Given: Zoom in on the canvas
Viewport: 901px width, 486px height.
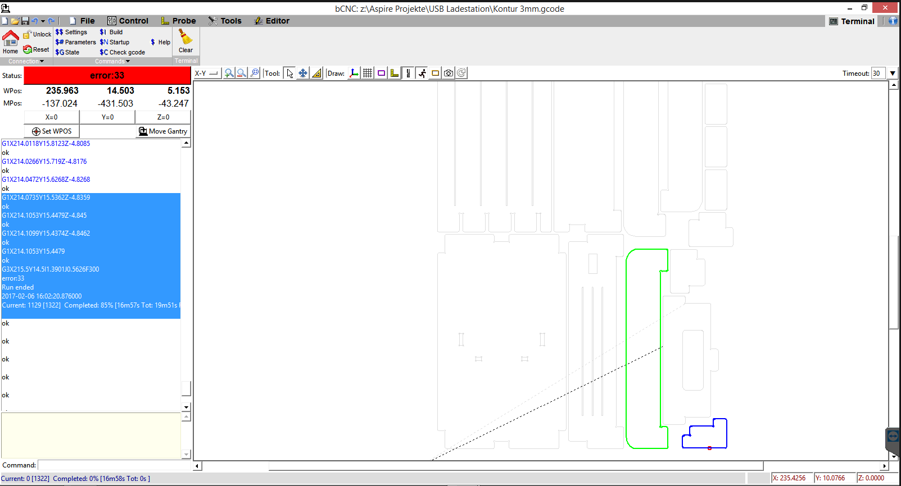Looking at the screenshot, I should point(229,73).
